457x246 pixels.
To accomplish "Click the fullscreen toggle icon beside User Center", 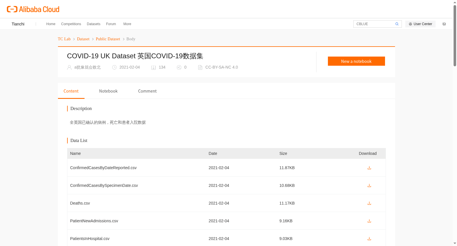I will click(444, 24).
